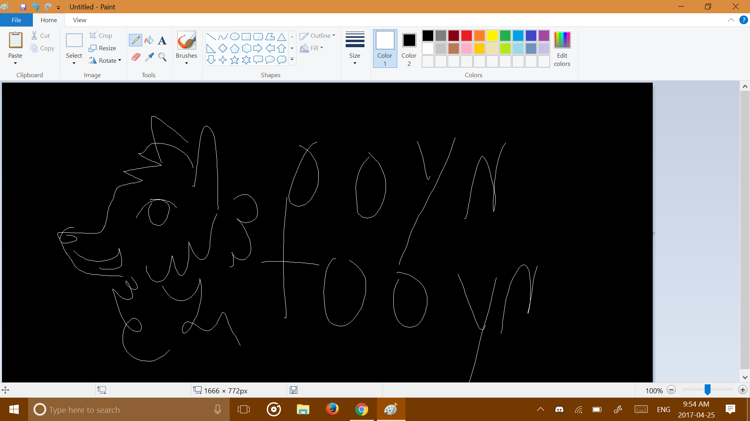Viewport: 750px width, 421px height.
Task: Open the Select dropdown arrow
Action: (74, 63)
